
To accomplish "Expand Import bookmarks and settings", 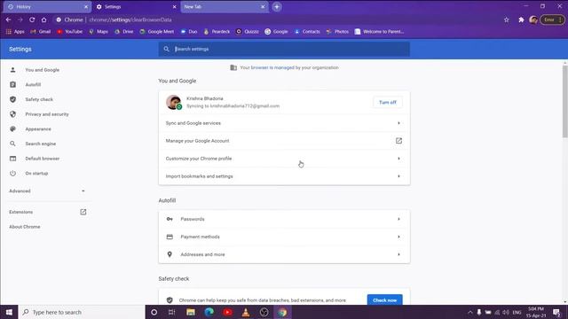I will [x=284, y=176].
